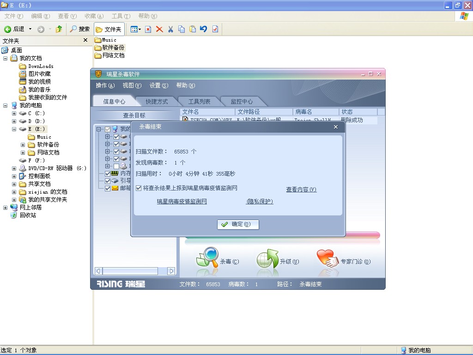Open Explorer 文件(F) menu
This screenshot has width=473, height=355.
coord(14,16)
